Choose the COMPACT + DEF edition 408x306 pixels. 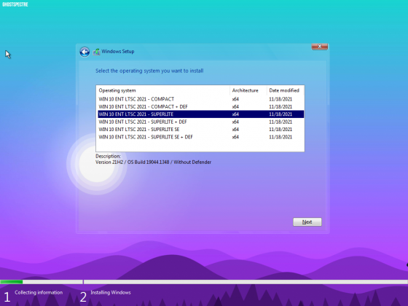(200, 106)
